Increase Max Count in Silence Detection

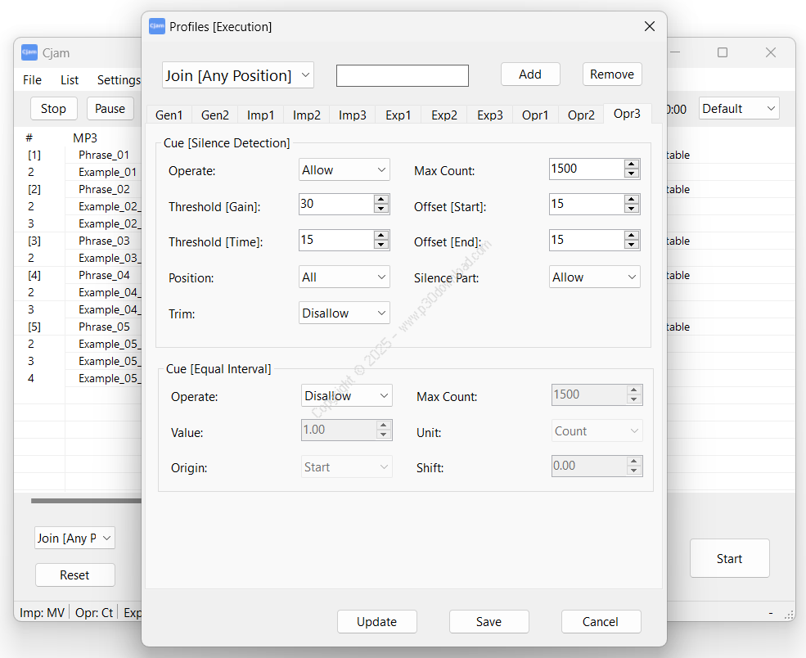[x=631, y=164]
